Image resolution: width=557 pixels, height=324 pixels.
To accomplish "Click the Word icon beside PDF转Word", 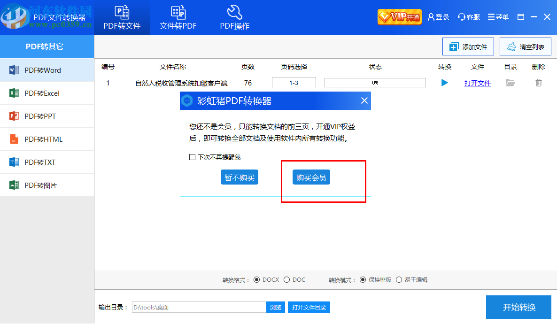I will coord(14,70).
